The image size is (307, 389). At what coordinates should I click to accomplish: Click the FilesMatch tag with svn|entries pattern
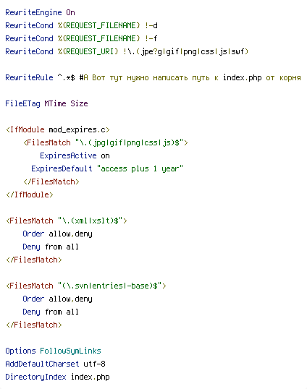click(x=86, y=286)
